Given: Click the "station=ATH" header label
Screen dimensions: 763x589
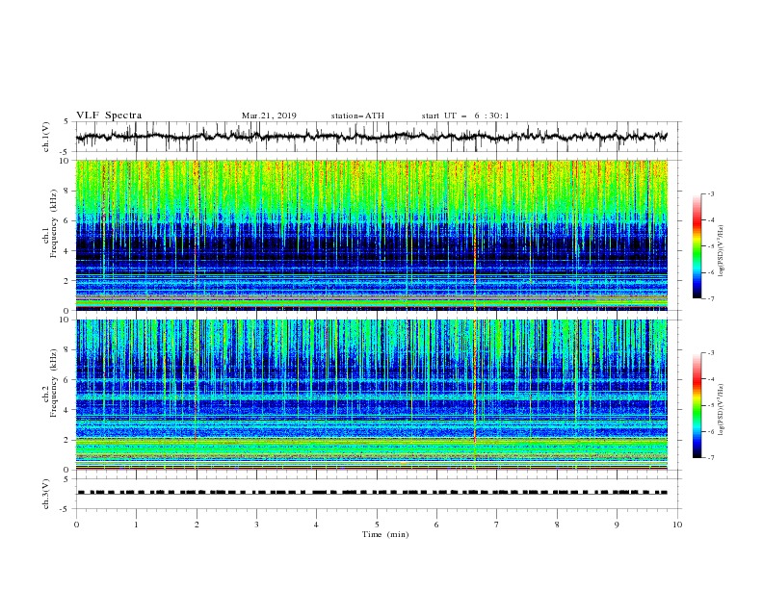Looking at the screenshot, I should point(357,115).
